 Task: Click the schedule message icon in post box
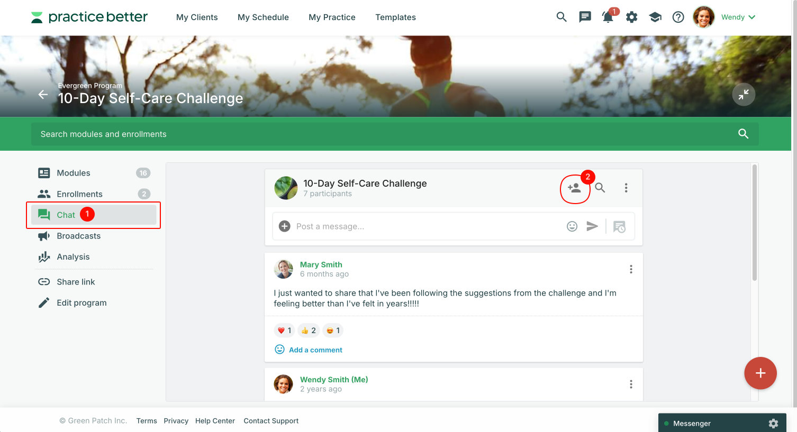click(x=619, y=226)
